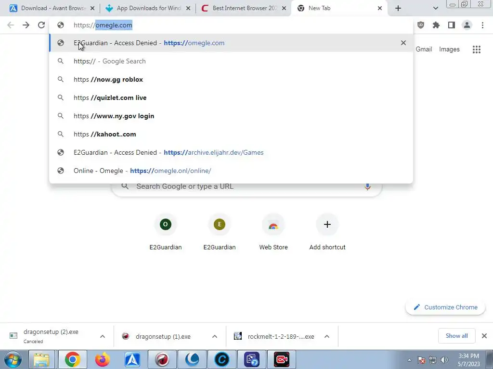This screenshot has height=369, width=493.
Task: Select E2Guardian omegle.com suggestion
Action: [231, 43]
